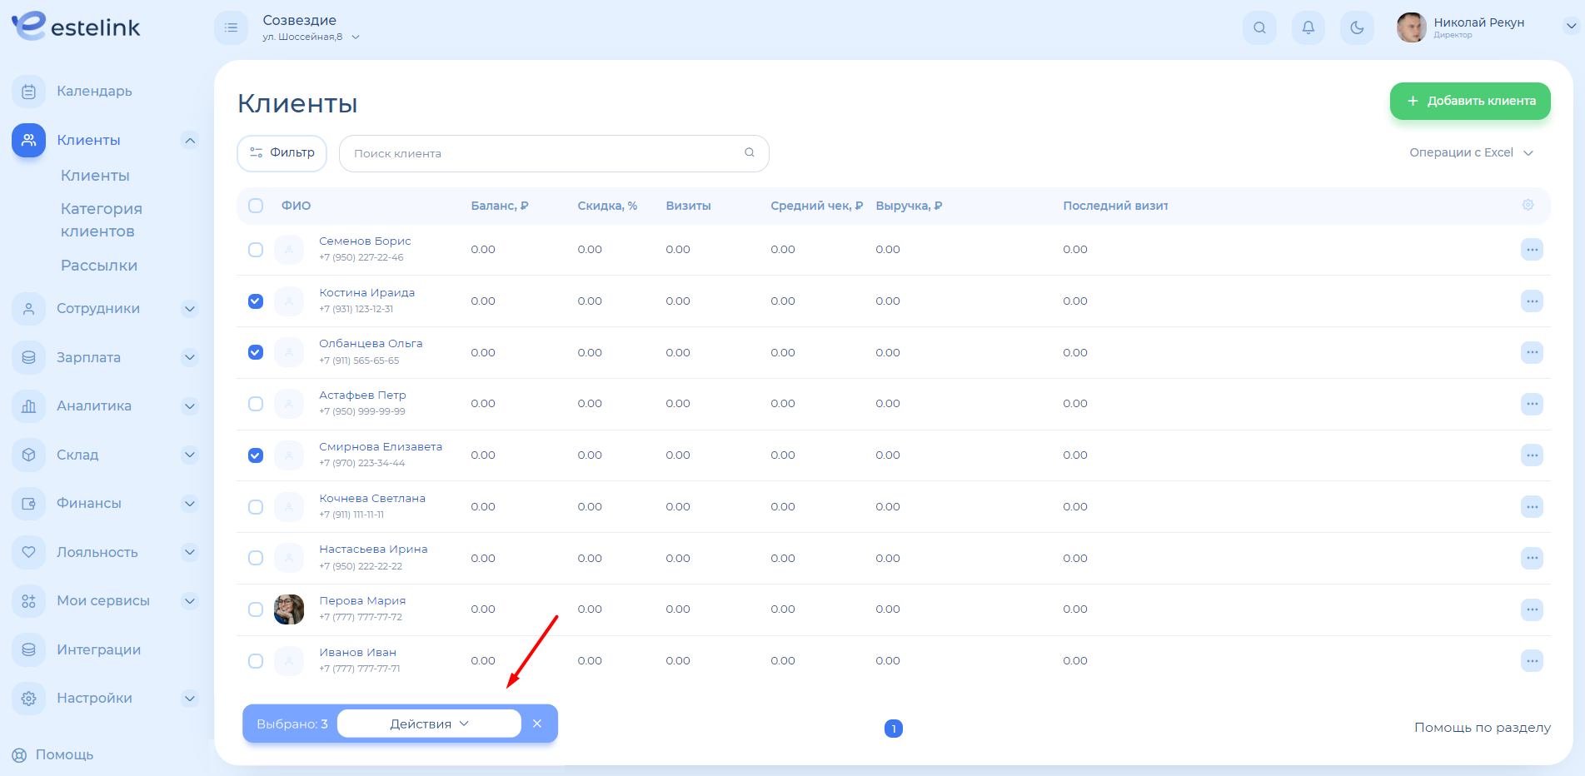Viewport: 1585px width, 776px height.
Task: Go to Рассылки submenu item
Action: [99, 266]
